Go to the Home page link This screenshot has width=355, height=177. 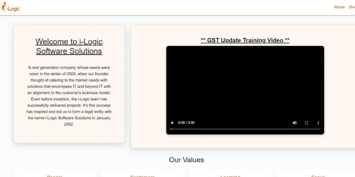point(339,7)
